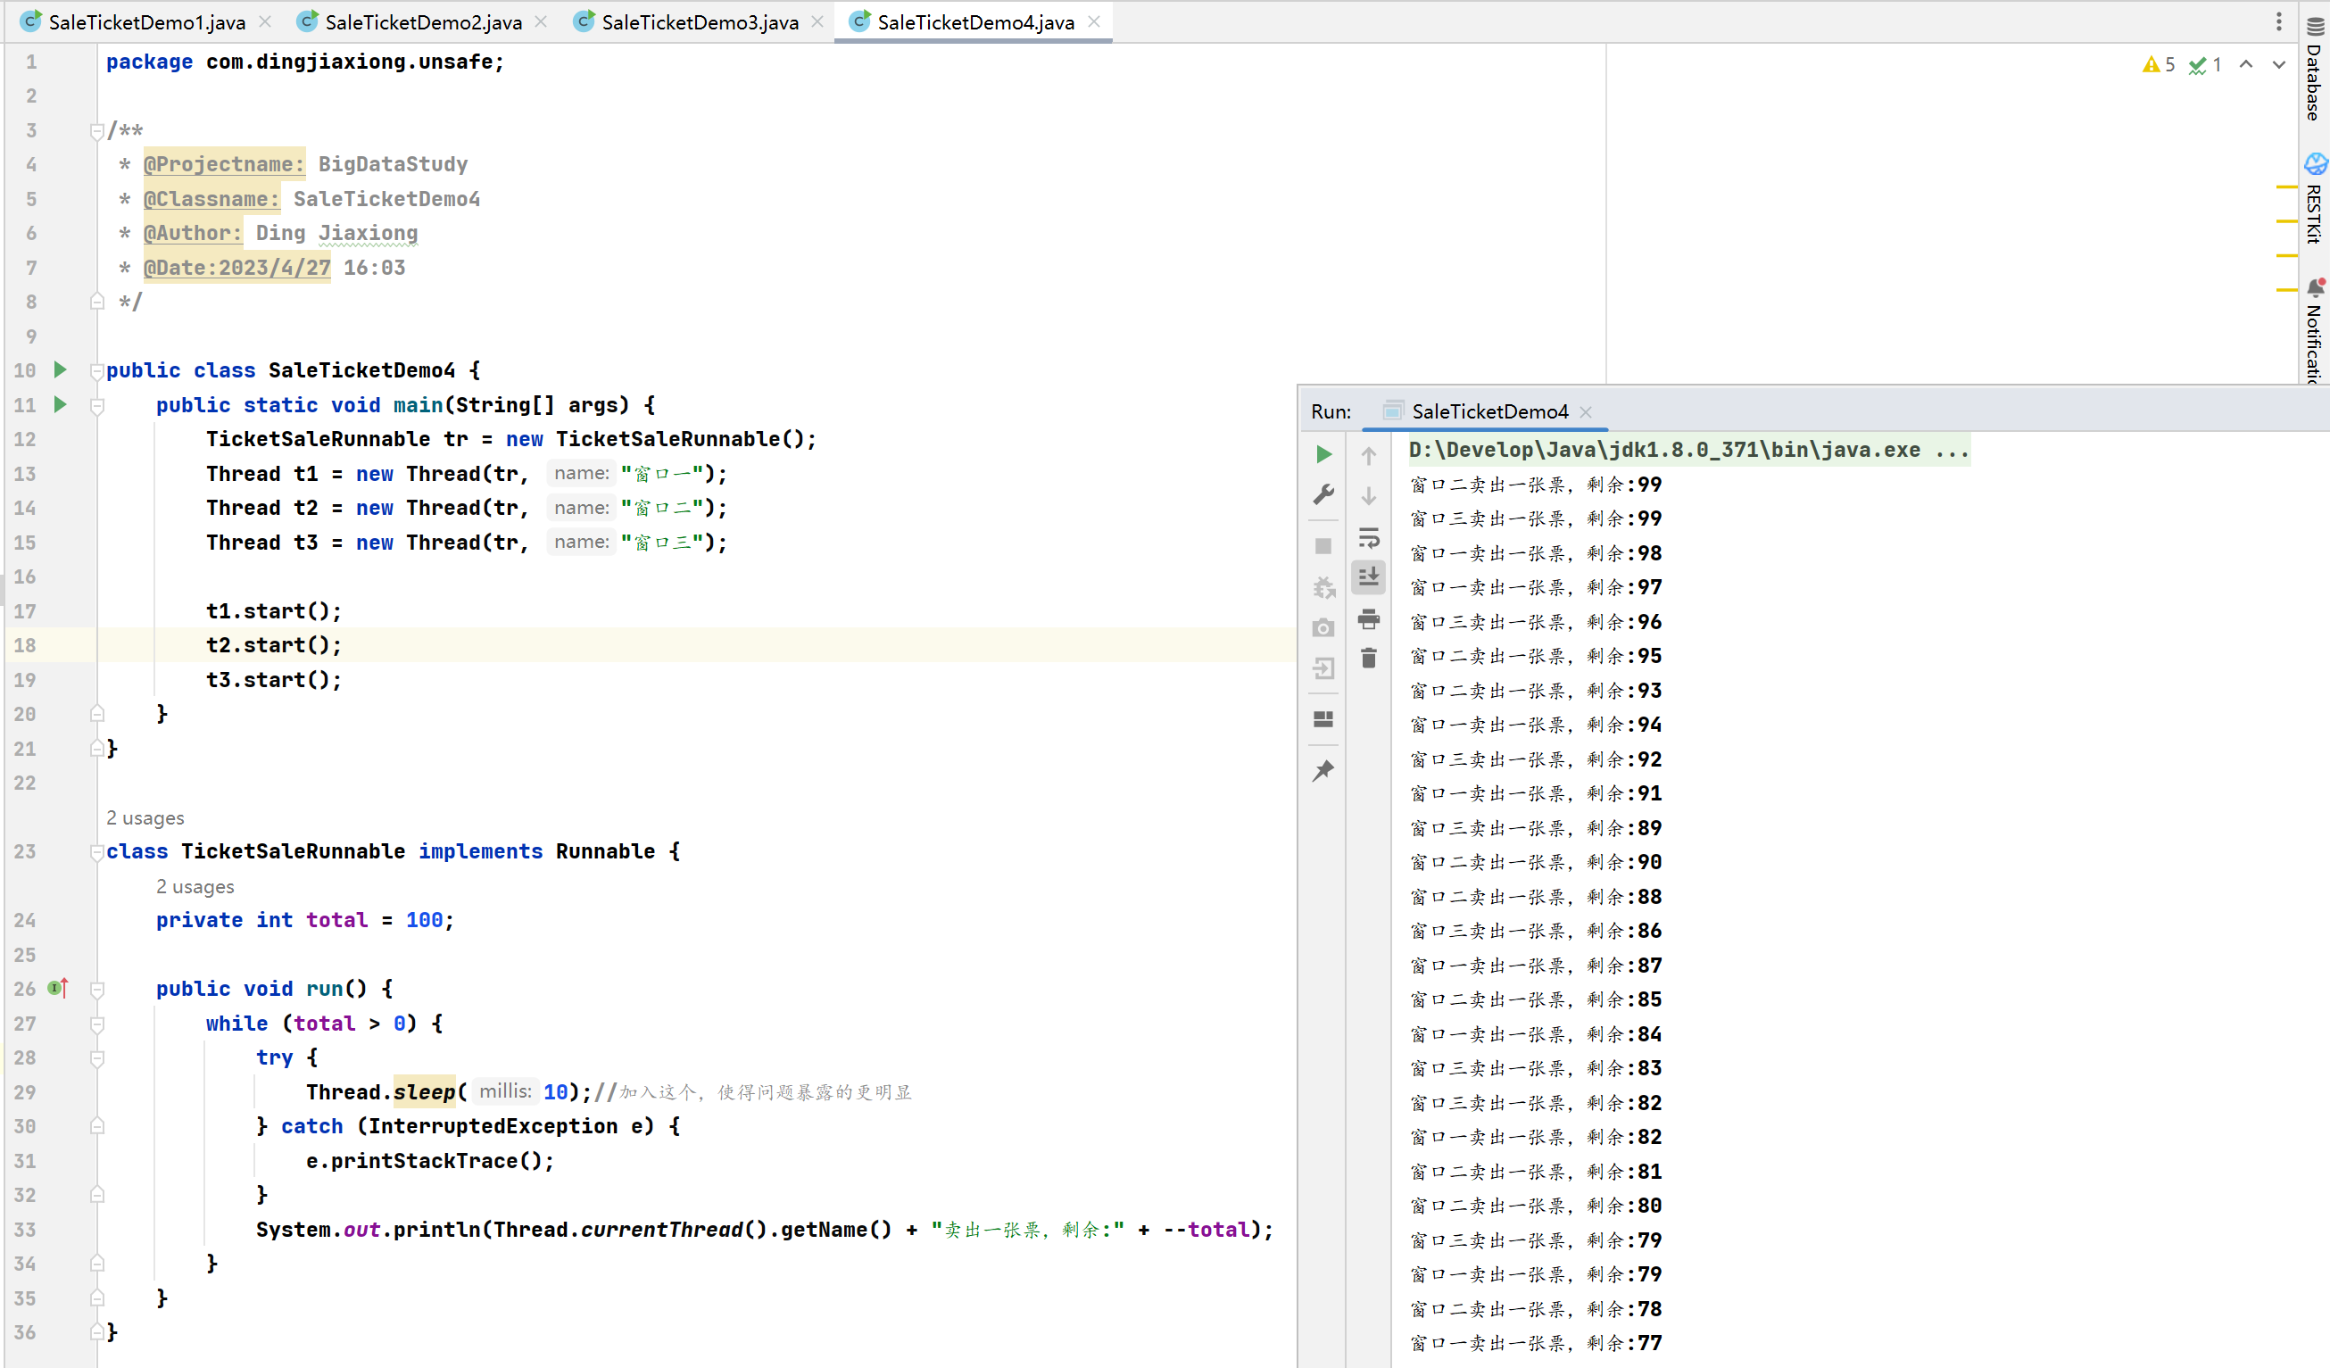Run class from line 10 gutter arrow
The image size is (2330, 1368).
point(60,369)
